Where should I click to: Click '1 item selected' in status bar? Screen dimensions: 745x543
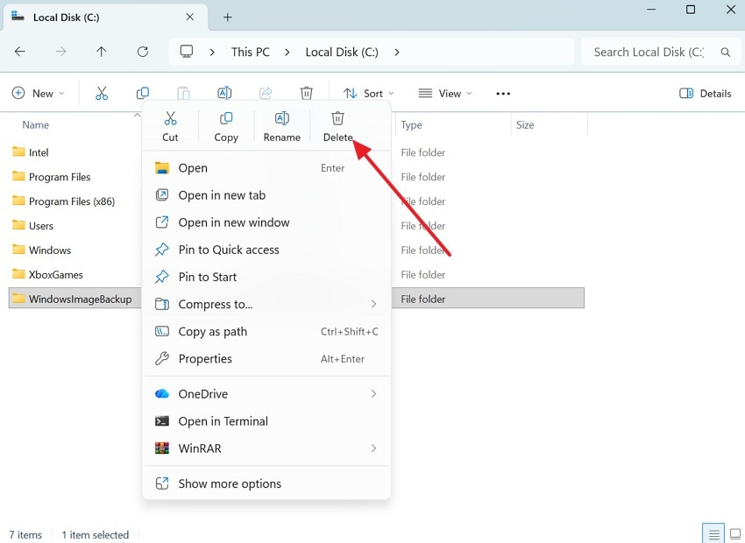[x=95, y=535]
